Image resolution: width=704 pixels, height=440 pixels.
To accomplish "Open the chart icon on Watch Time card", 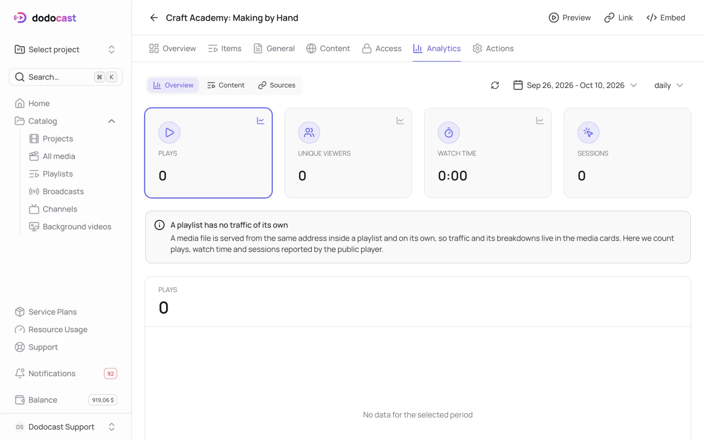I will pos(540,121).
